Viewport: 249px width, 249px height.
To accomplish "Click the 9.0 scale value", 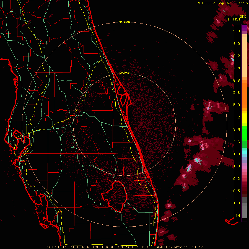I will tap(237, 43).
